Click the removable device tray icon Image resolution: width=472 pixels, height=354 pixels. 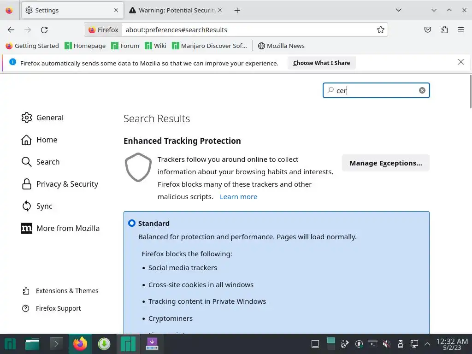401,344
